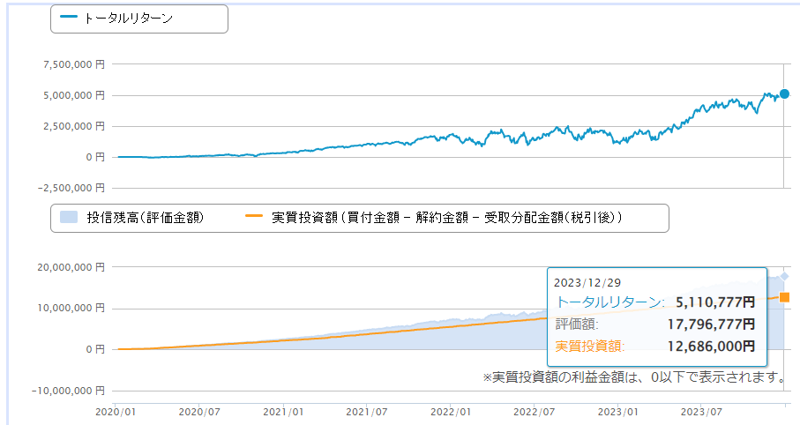Click the -2,500,000 円 axis label
The height and width of the screenshot is (425, 800).
click(x=71, y=189)
